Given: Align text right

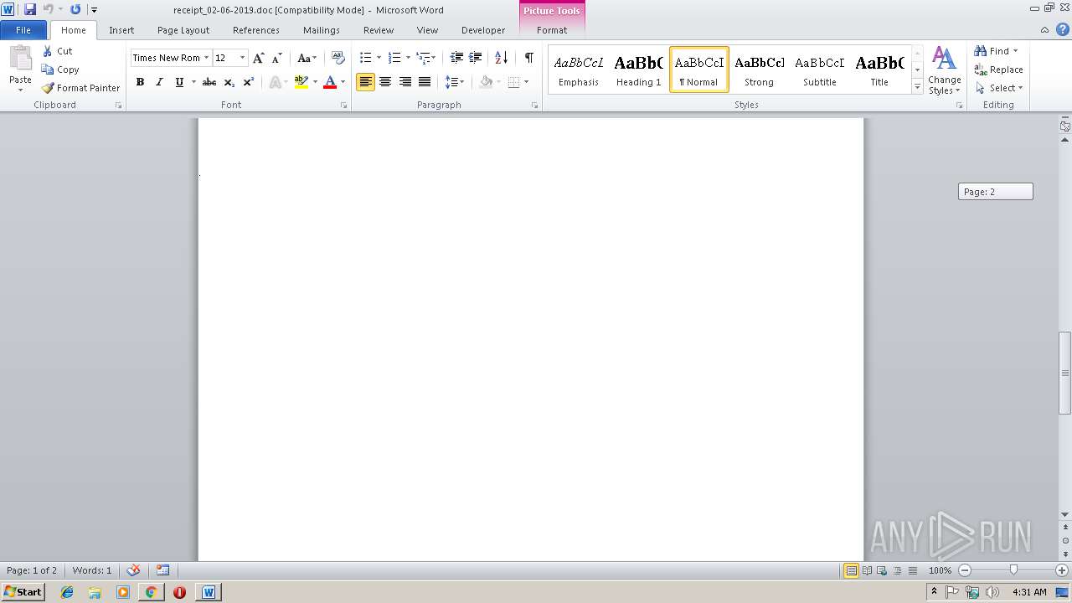Looking at the screenshot, I should pos(405,82).
